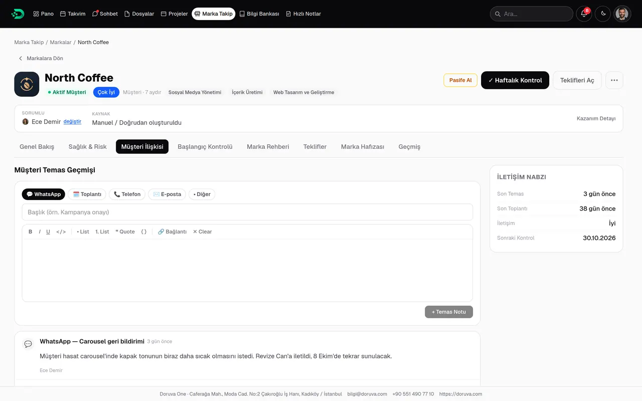Apply italic formatting in editor
The width and height of the screenshot is (642, 401).
tap(40, 232)
